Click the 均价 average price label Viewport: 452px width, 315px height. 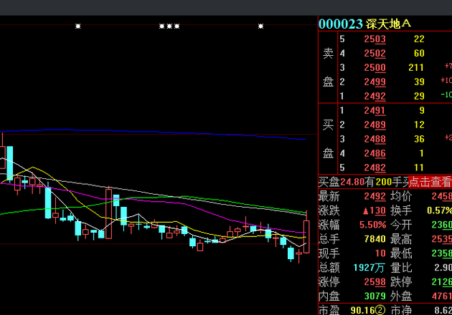click(401, 196)
